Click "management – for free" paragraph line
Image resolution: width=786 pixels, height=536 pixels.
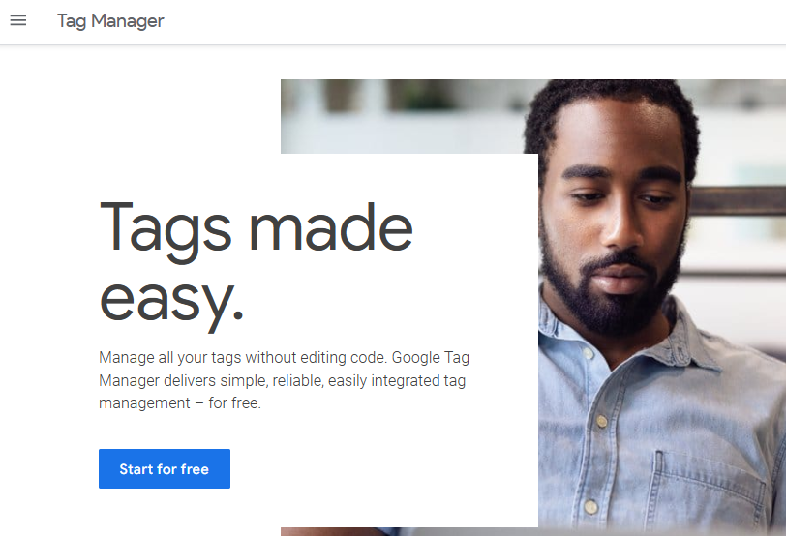(179, 403)
